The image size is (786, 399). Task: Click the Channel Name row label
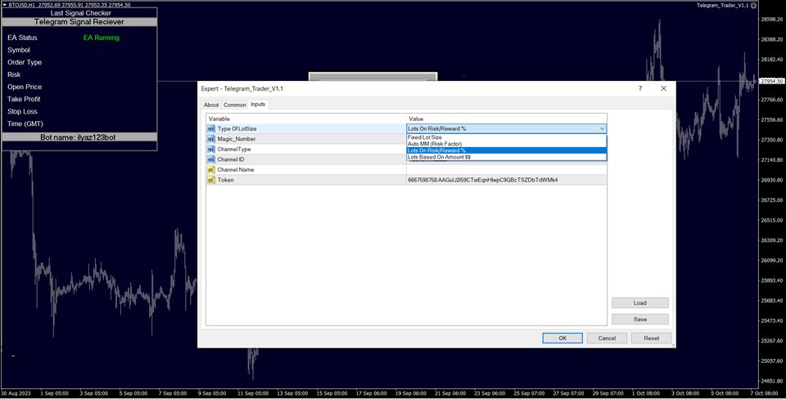[236, 170]
